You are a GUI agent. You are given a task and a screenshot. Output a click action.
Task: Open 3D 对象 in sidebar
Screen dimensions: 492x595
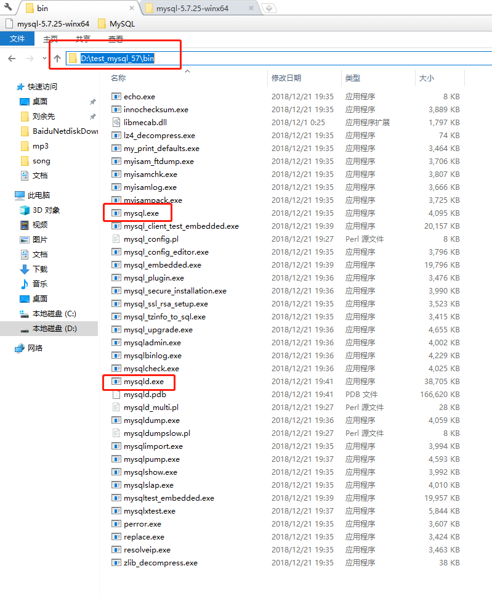coord(40,210)
